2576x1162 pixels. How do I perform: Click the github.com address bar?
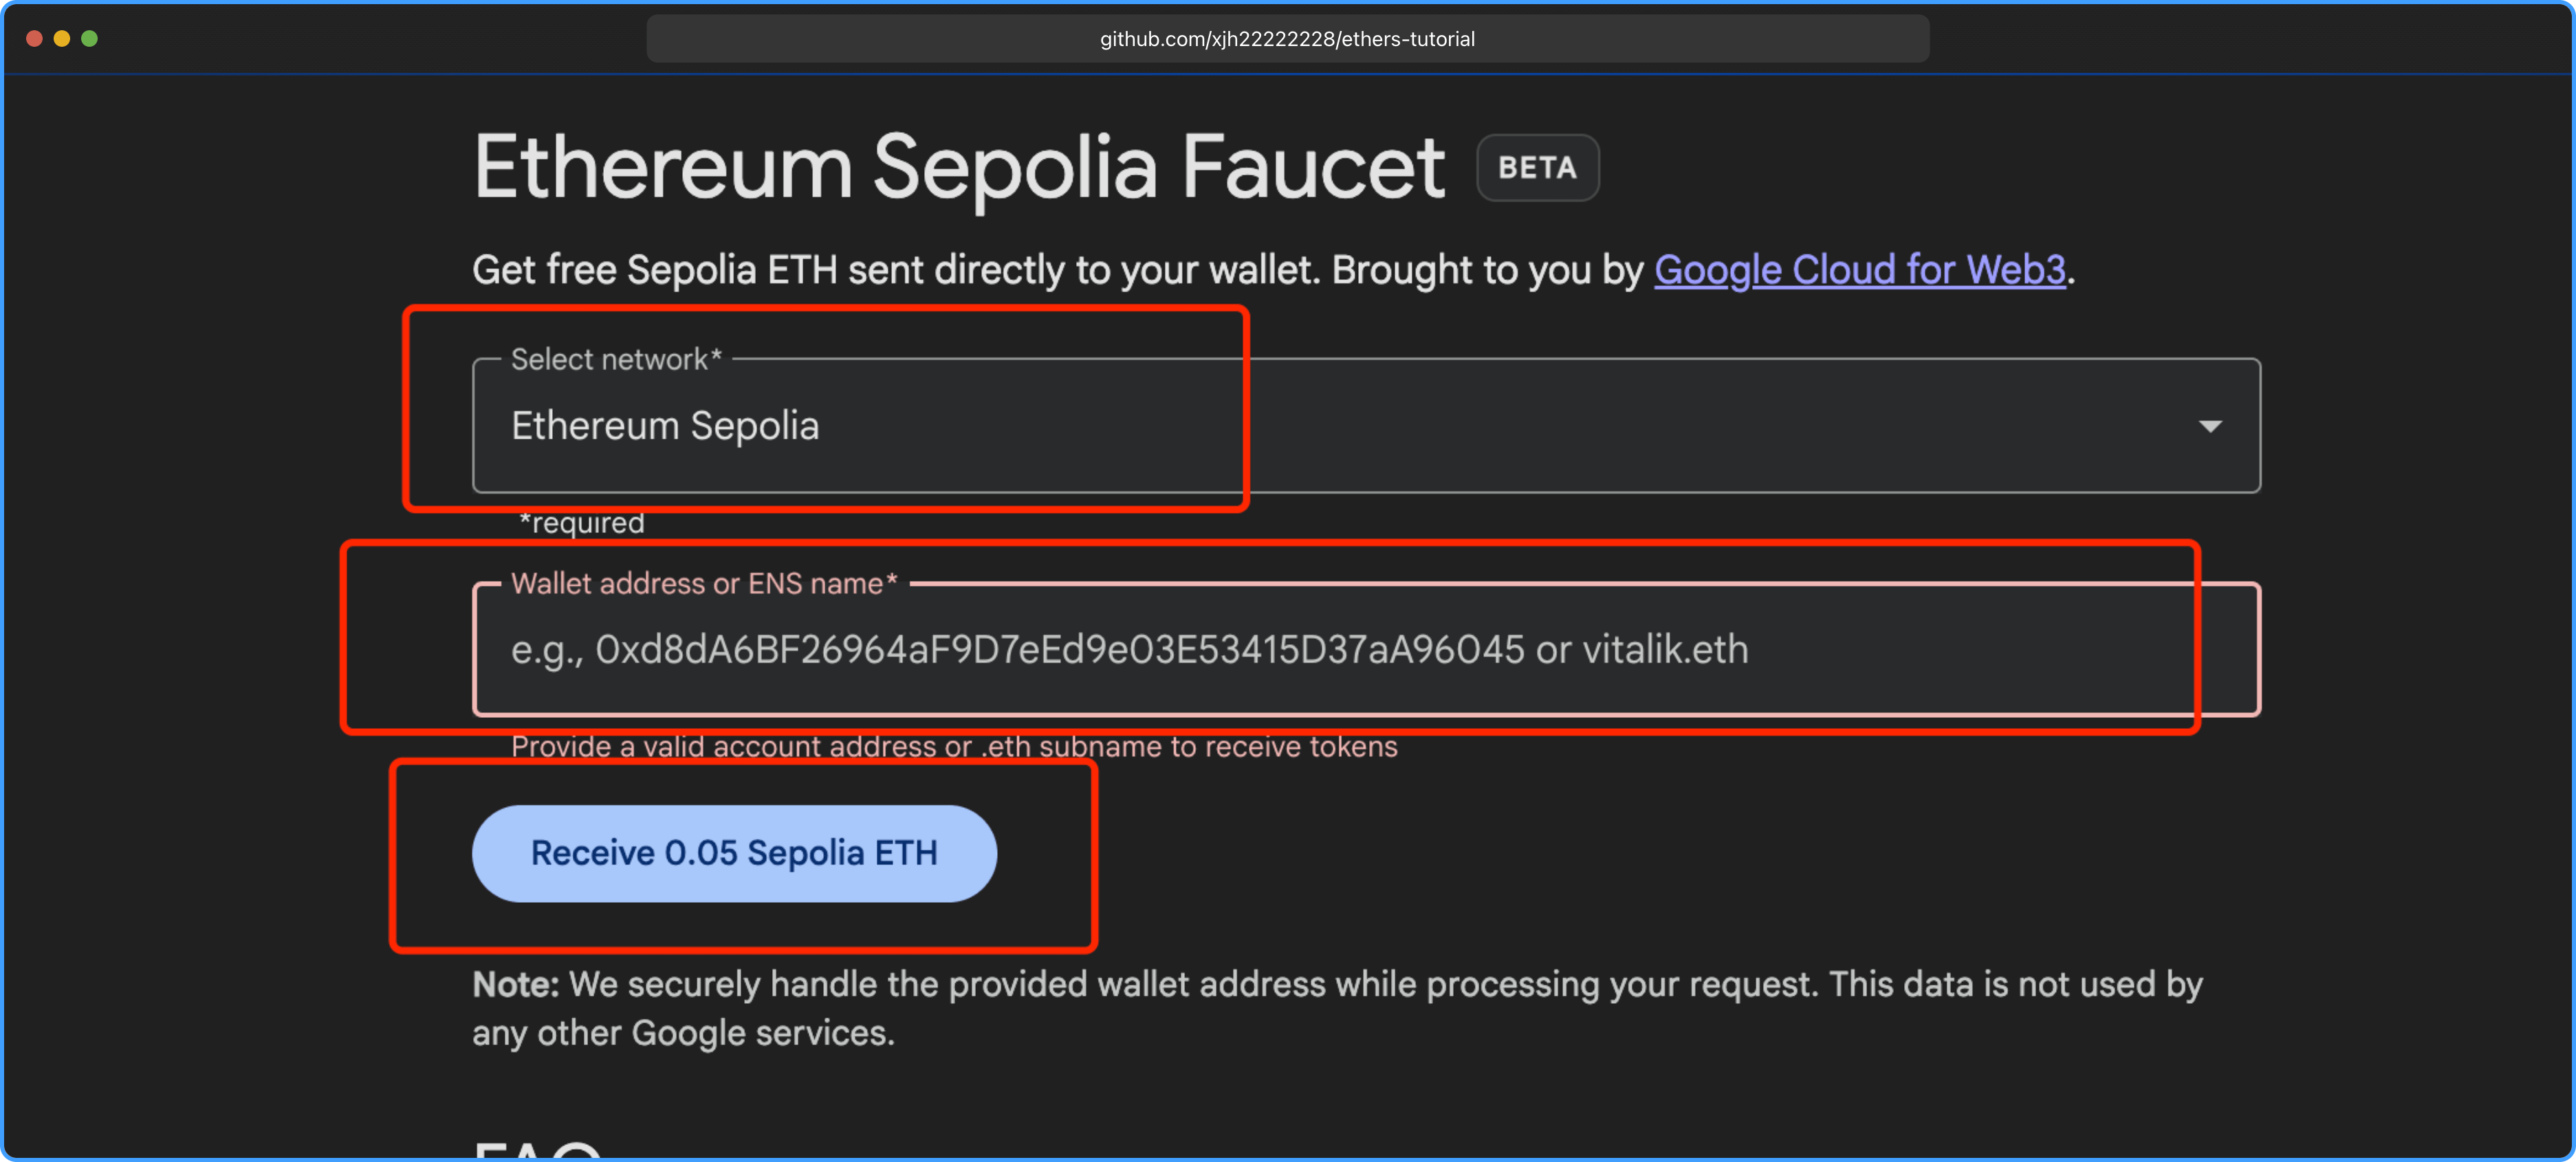tap(1287, 39)
